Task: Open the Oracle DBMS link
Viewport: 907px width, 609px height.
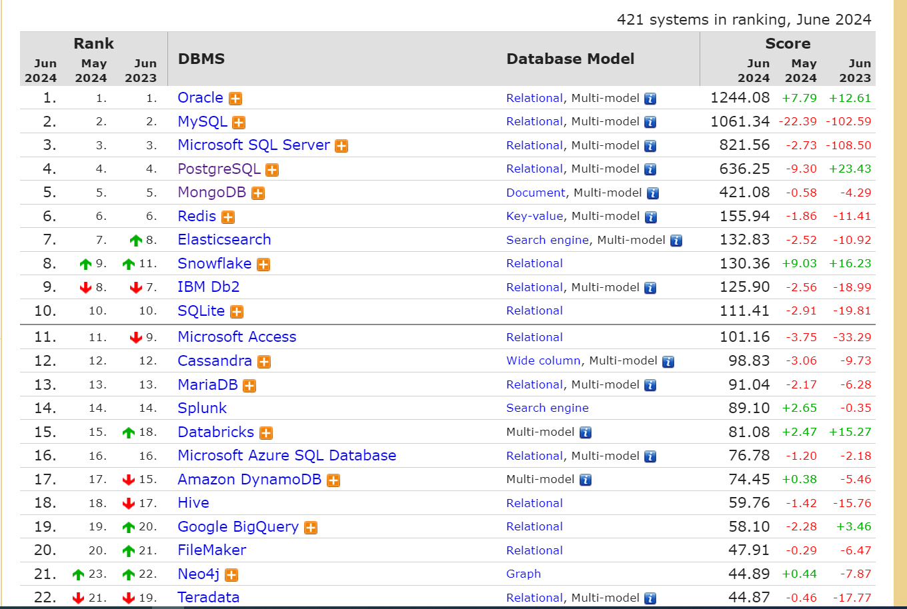Action: (200, 97)
